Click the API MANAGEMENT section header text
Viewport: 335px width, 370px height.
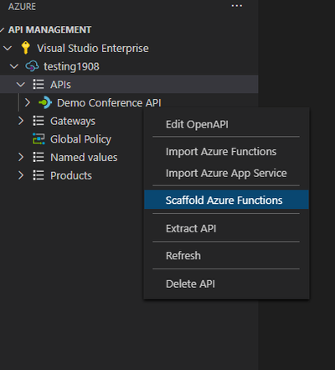pos(49,29)
